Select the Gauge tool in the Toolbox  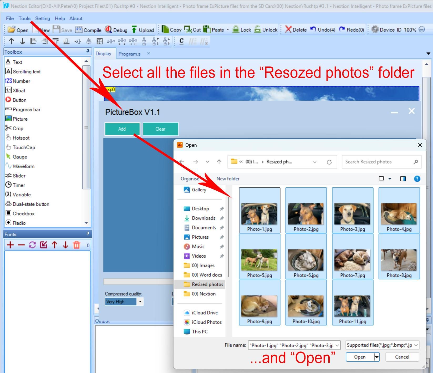click(x=17, y=157)
